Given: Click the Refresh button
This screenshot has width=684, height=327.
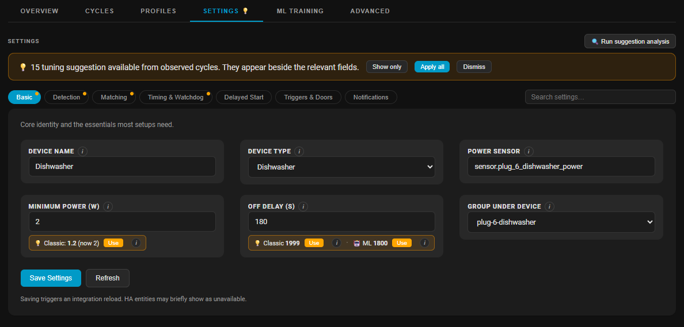Looking at the screenshot, I should point(107,278).
